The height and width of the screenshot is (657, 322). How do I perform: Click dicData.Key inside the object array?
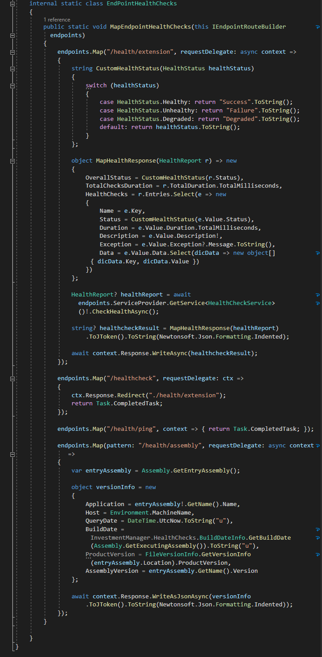click(117, 261)
